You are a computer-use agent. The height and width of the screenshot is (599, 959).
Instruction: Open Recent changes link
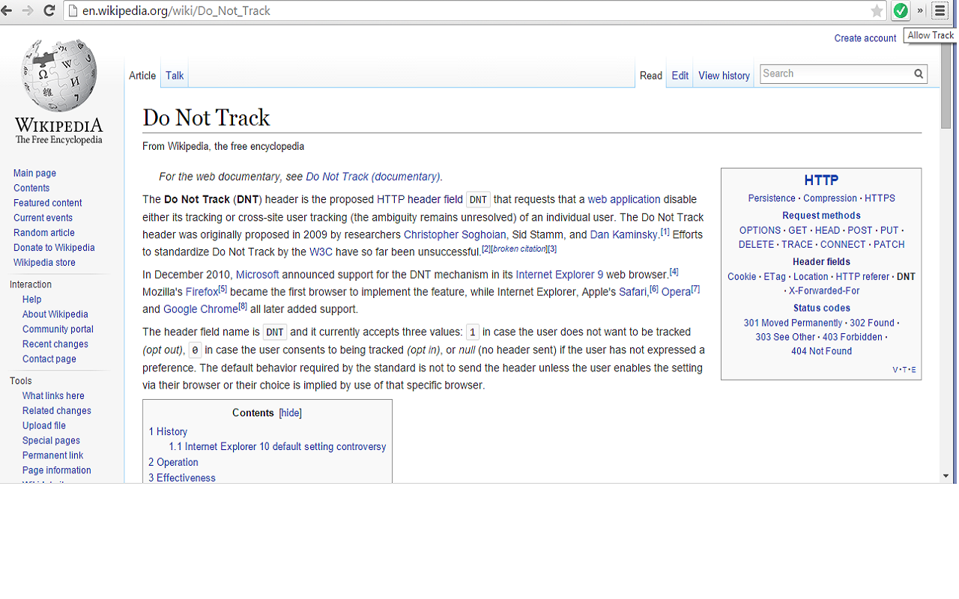(x=55, y=344)
